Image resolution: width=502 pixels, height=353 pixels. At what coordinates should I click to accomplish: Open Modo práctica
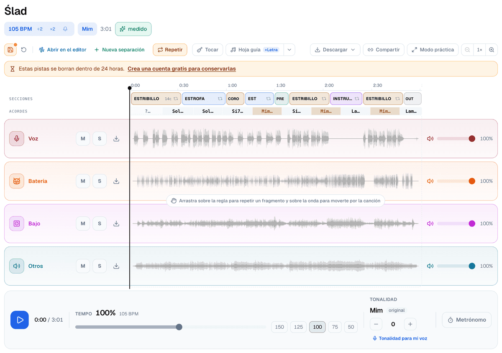tap(433, 50)
